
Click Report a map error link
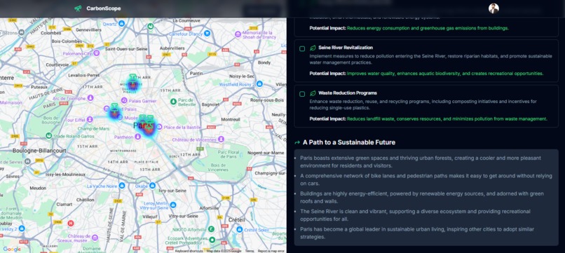pyautogui.click(x=271, y=251)
